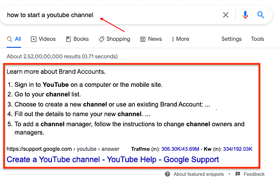Click the results count text
The width and height of the screenshot is (280, 188).
tap(62, 57)
